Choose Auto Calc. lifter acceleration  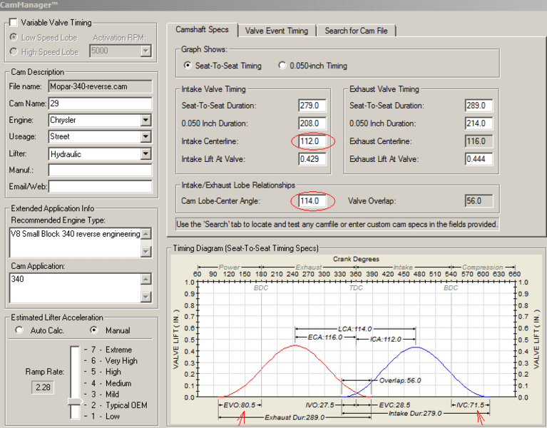19,331
